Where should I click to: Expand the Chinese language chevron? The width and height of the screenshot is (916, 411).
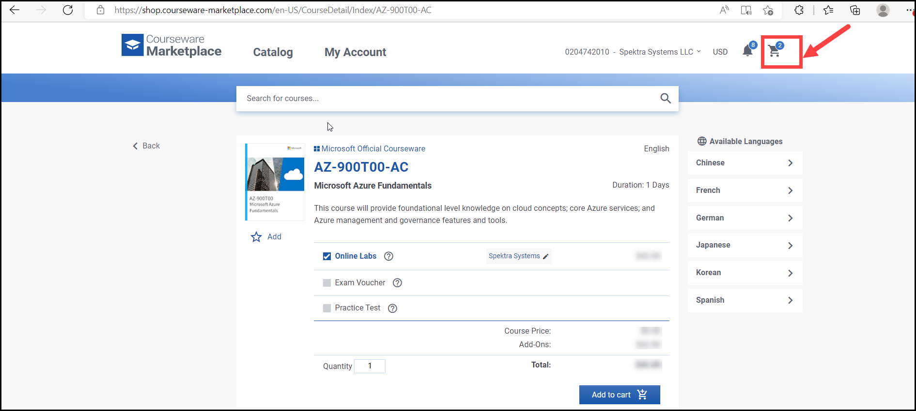tap(790, 163)
